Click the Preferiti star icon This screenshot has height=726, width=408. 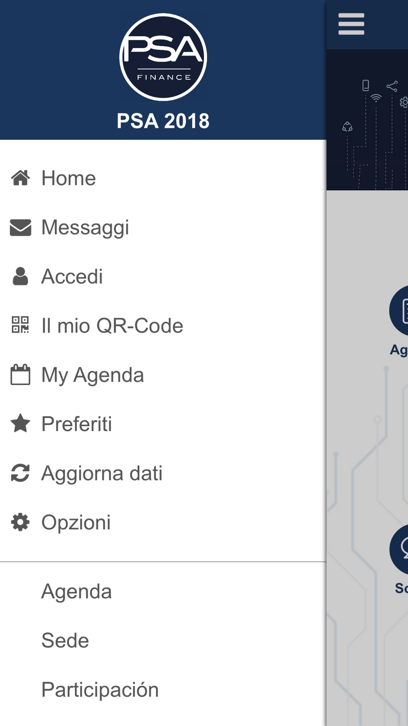point(20,423)
